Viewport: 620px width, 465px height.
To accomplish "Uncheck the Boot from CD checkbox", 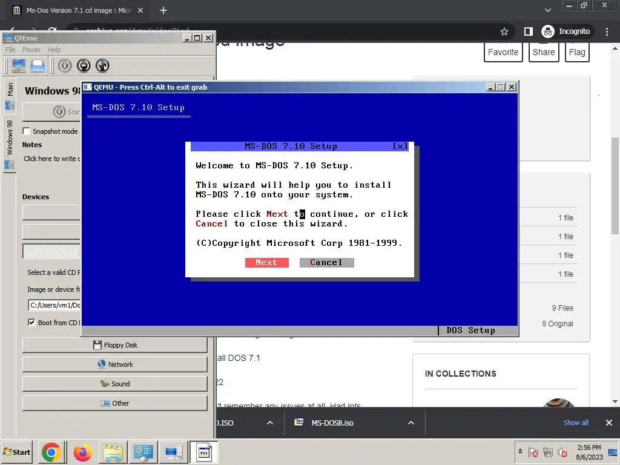I will click(x=31, y=322).
